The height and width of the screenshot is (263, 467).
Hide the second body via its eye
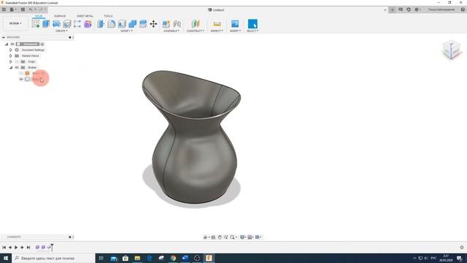pos(21,80)
